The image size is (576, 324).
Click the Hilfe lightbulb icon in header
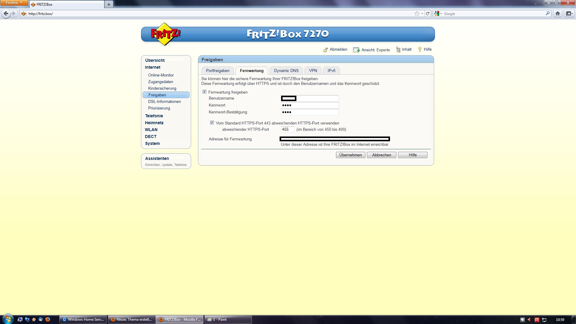coord(420,49)
